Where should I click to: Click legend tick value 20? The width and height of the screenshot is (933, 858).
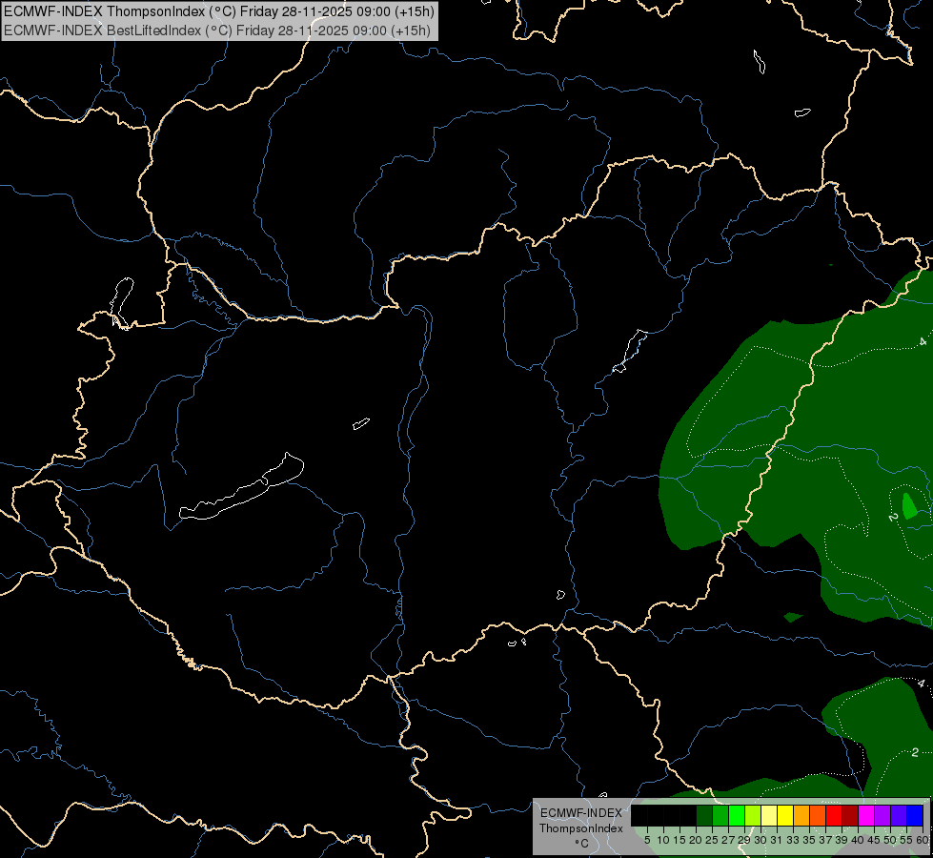pyautogui.click(x=695, y=840)
